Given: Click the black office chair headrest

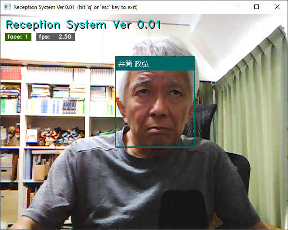Looking at the screenshot, I should point(205,119).
